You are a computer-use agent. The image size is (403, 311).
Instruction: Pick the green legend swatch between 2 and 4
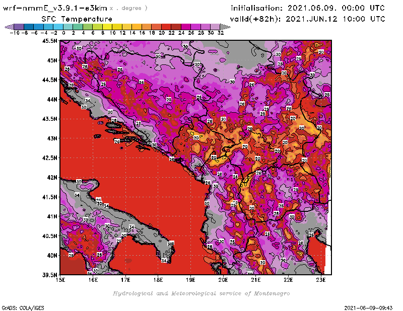point(78,27)
